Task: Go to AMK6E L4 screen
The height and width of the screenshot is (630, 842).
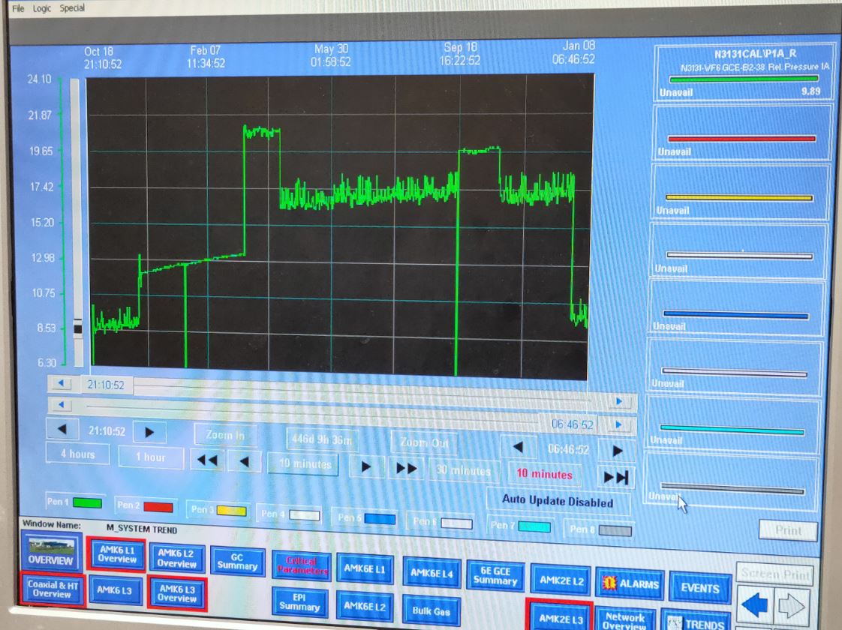Action: [x=432, y=572]
